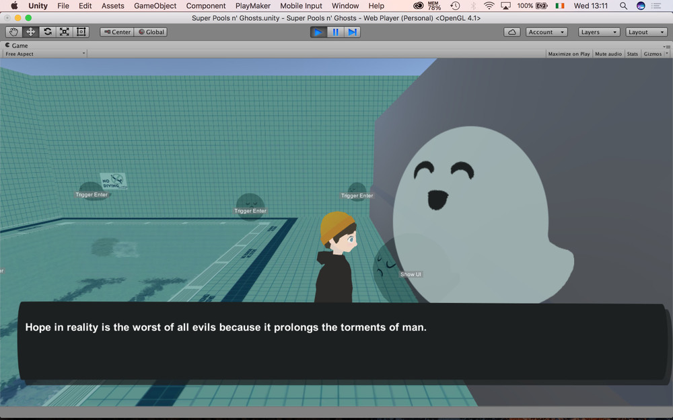Click the Step frame button
Screen dimensions: 673x420
click(352, 32)
